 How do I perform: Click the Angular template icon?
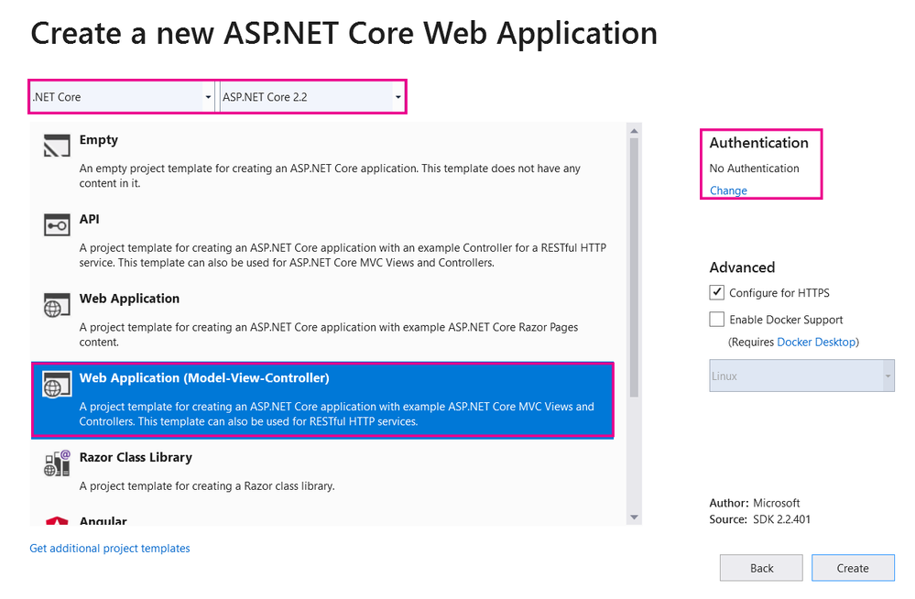click(x=56, y=519)
